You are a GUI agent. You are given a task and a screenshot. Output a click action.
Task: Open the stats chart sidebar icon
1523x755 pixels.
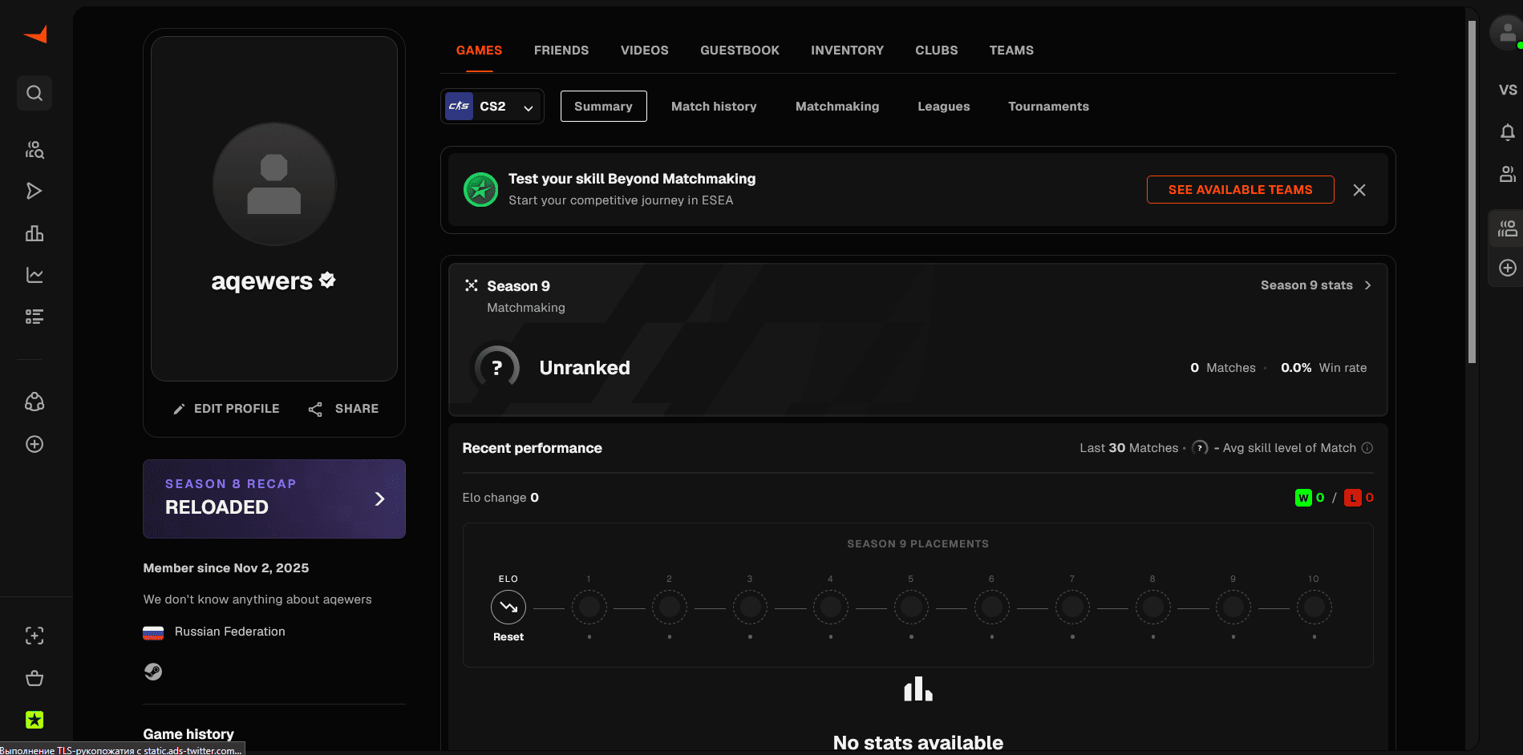[x=34, y=275]
